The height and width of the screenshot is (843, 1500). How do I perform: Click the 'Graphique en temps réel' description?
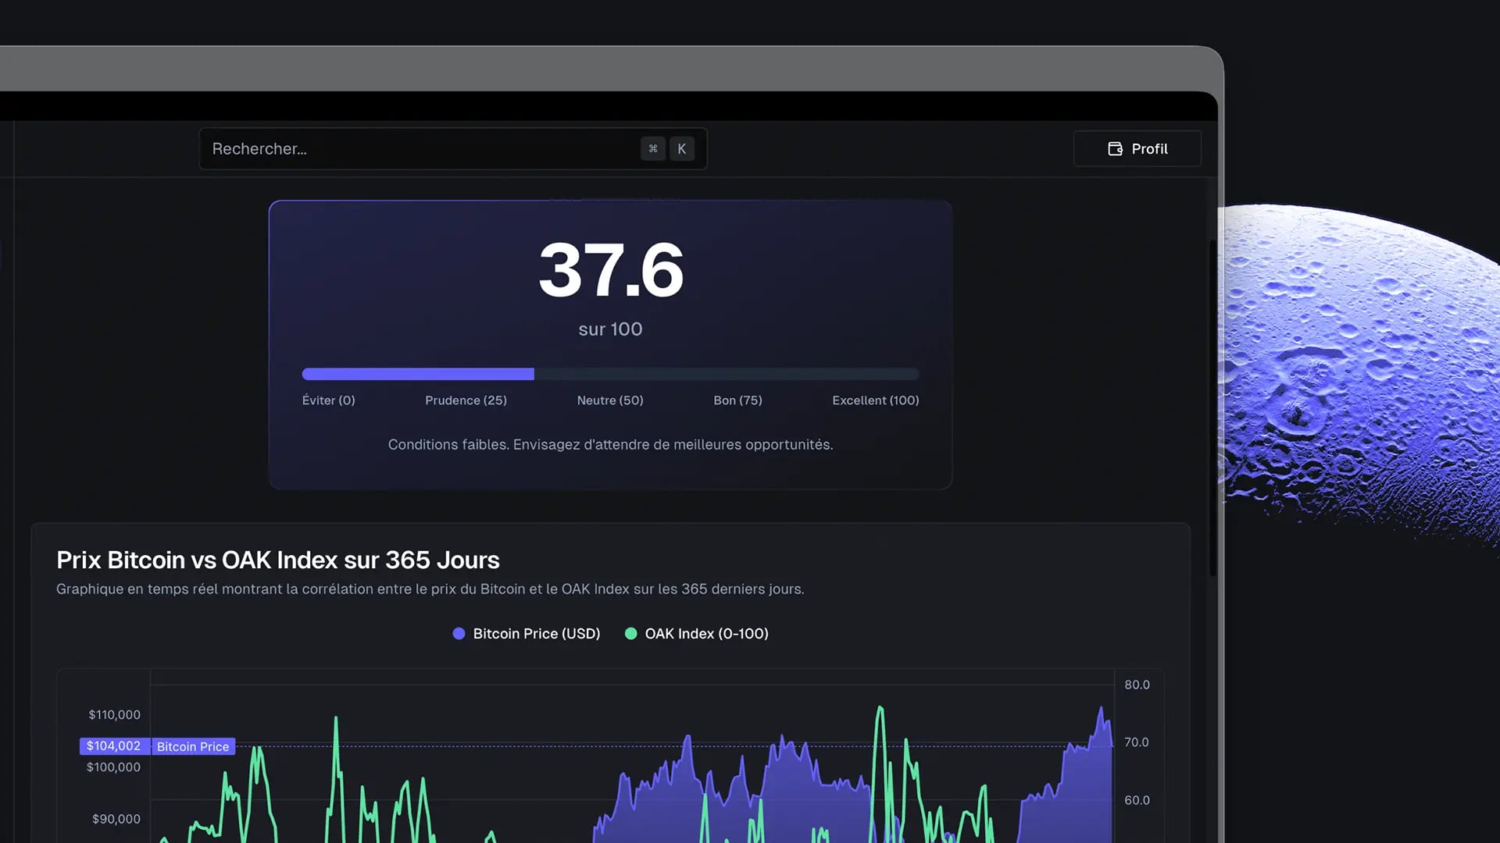(x=430, y=589)
